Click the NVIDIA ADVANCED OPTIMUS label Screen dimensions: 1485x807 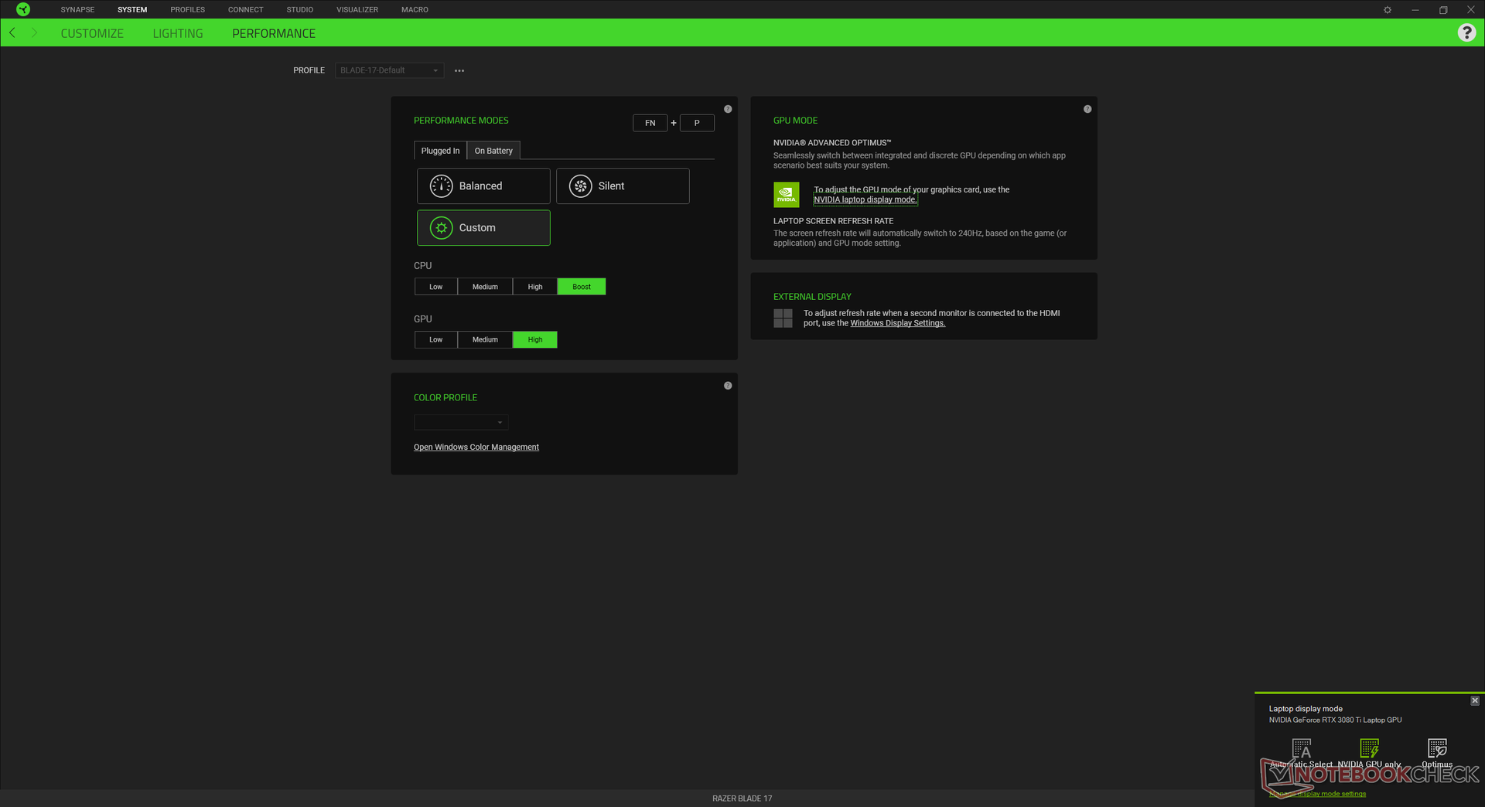pos(832,143)
